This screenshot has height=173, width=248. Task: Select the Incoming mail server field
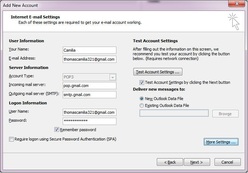click(89, 86)
